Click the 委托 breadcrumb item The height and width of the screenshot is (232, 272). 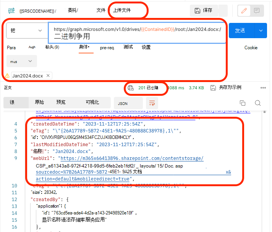72,10
